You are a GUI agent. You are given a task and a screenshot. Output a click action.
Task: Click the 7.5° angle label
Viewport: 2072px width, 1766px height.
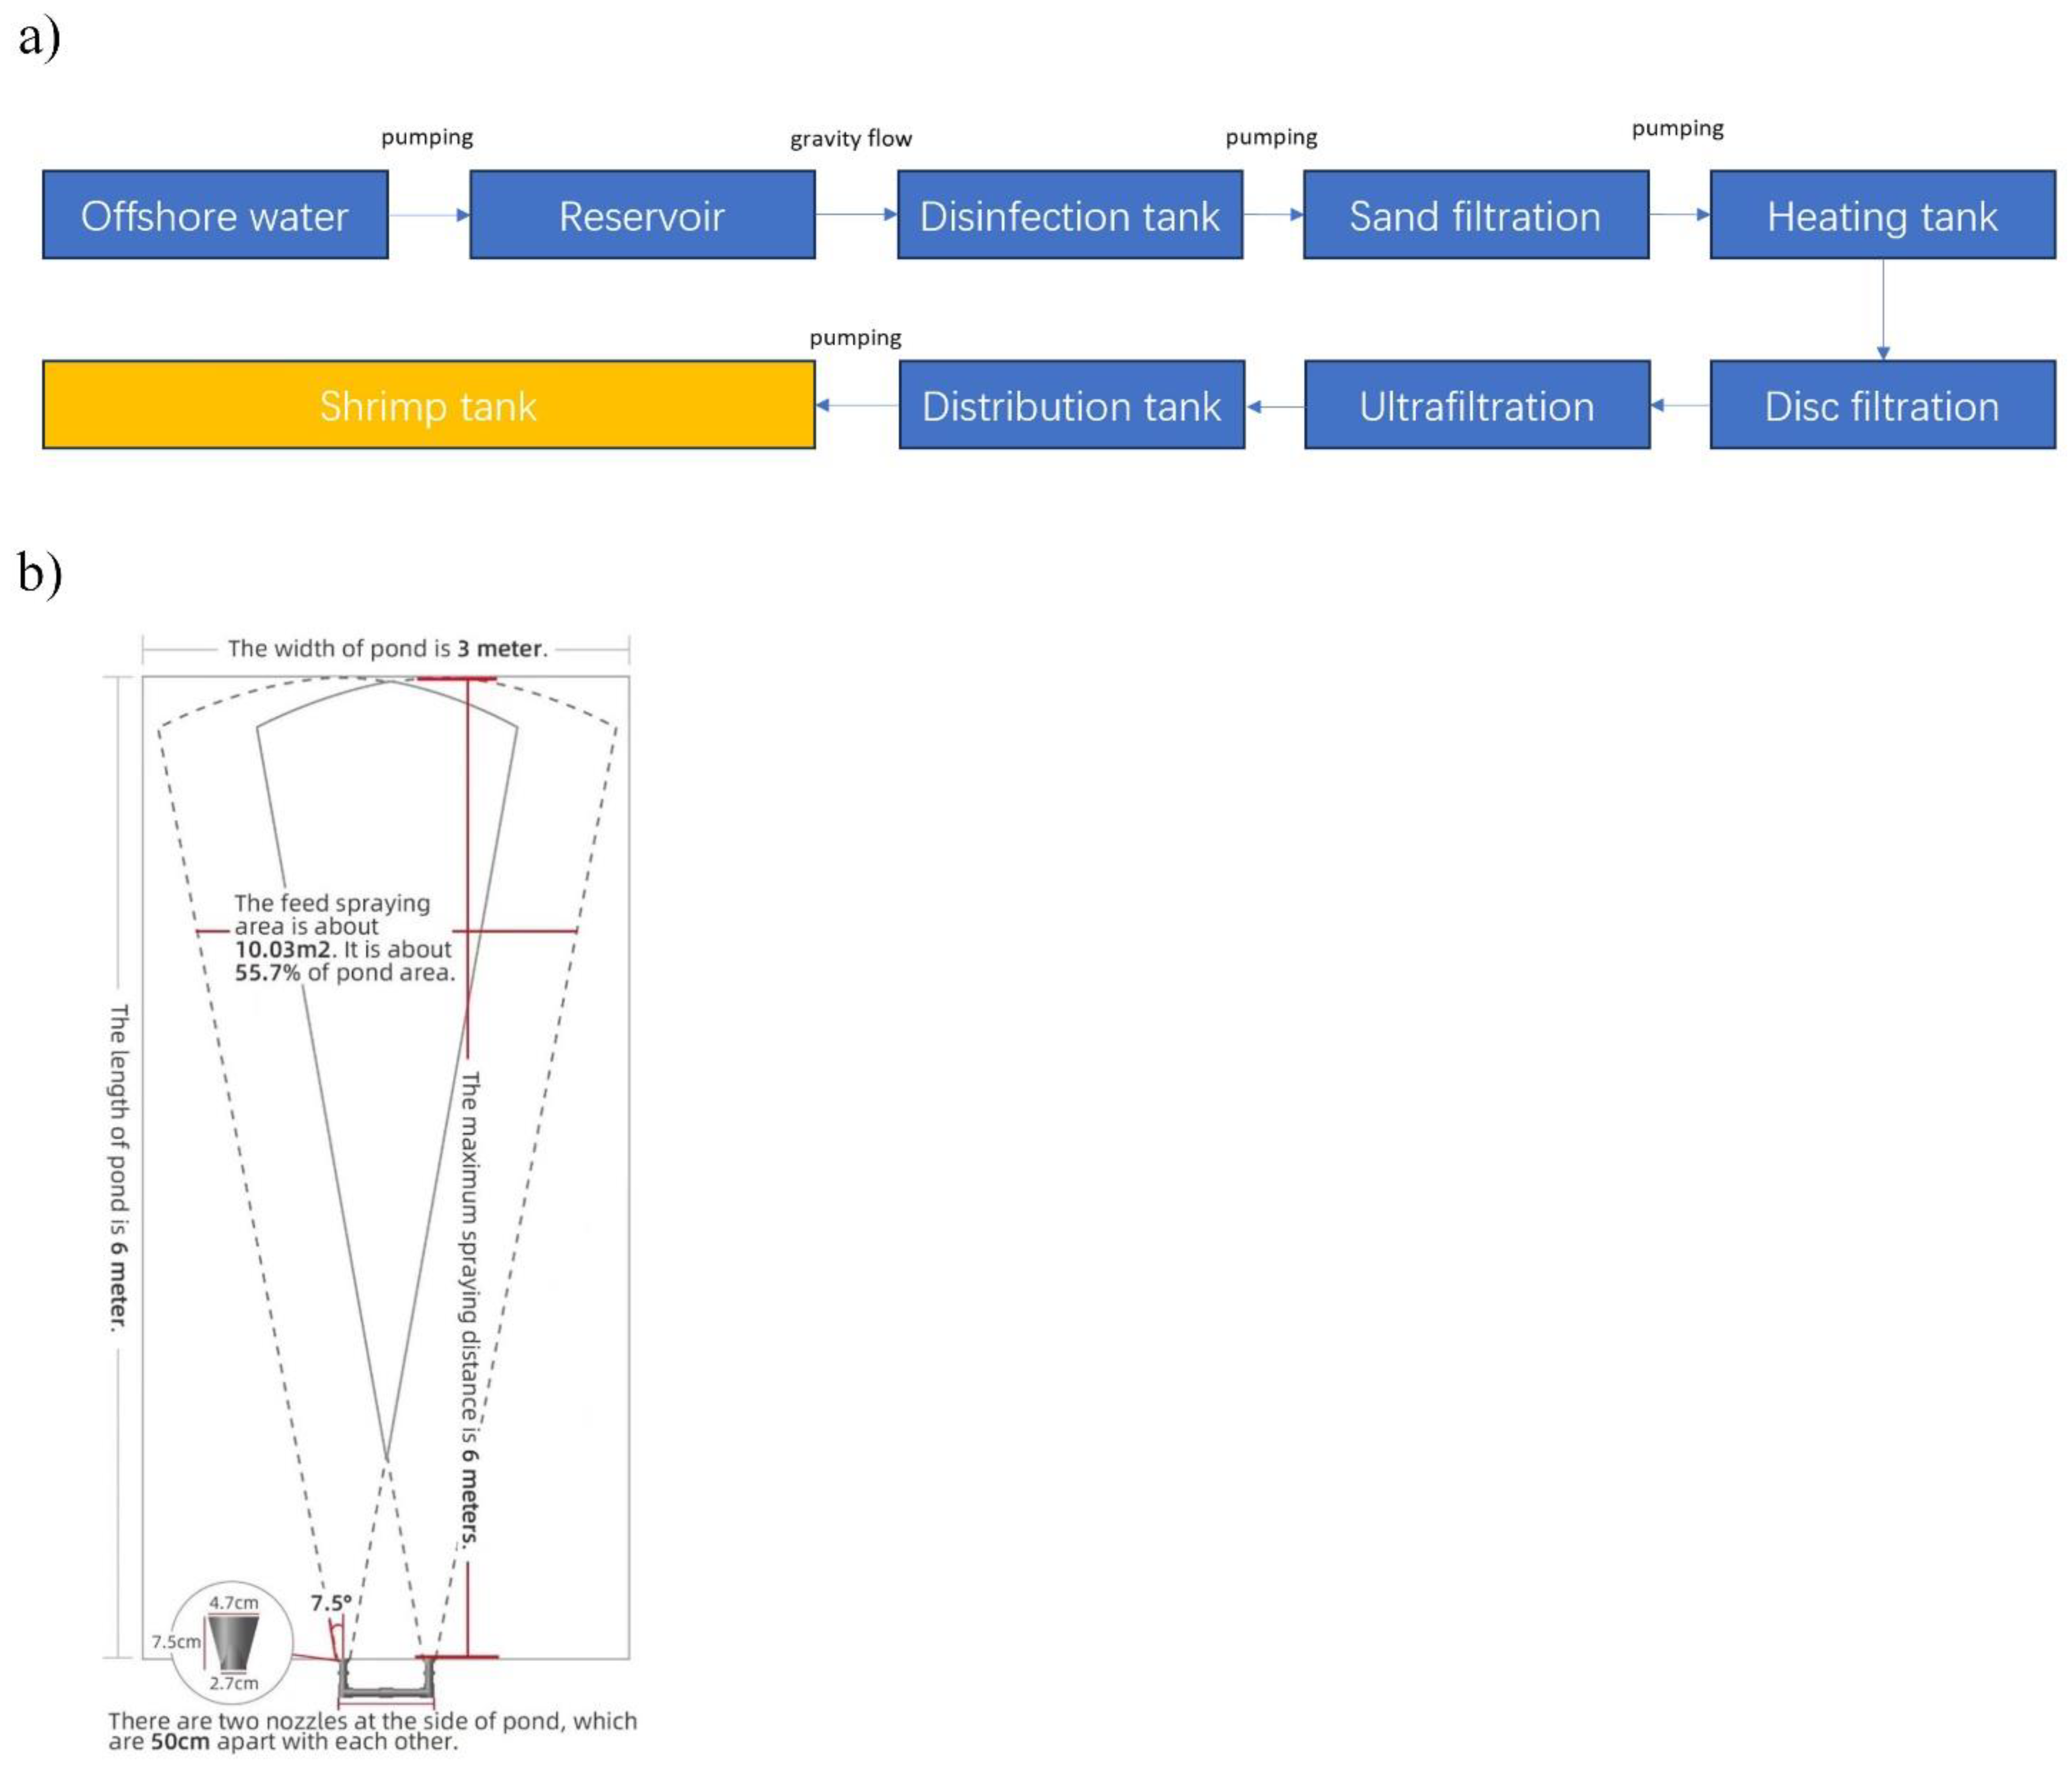[x=330, y=1603]
